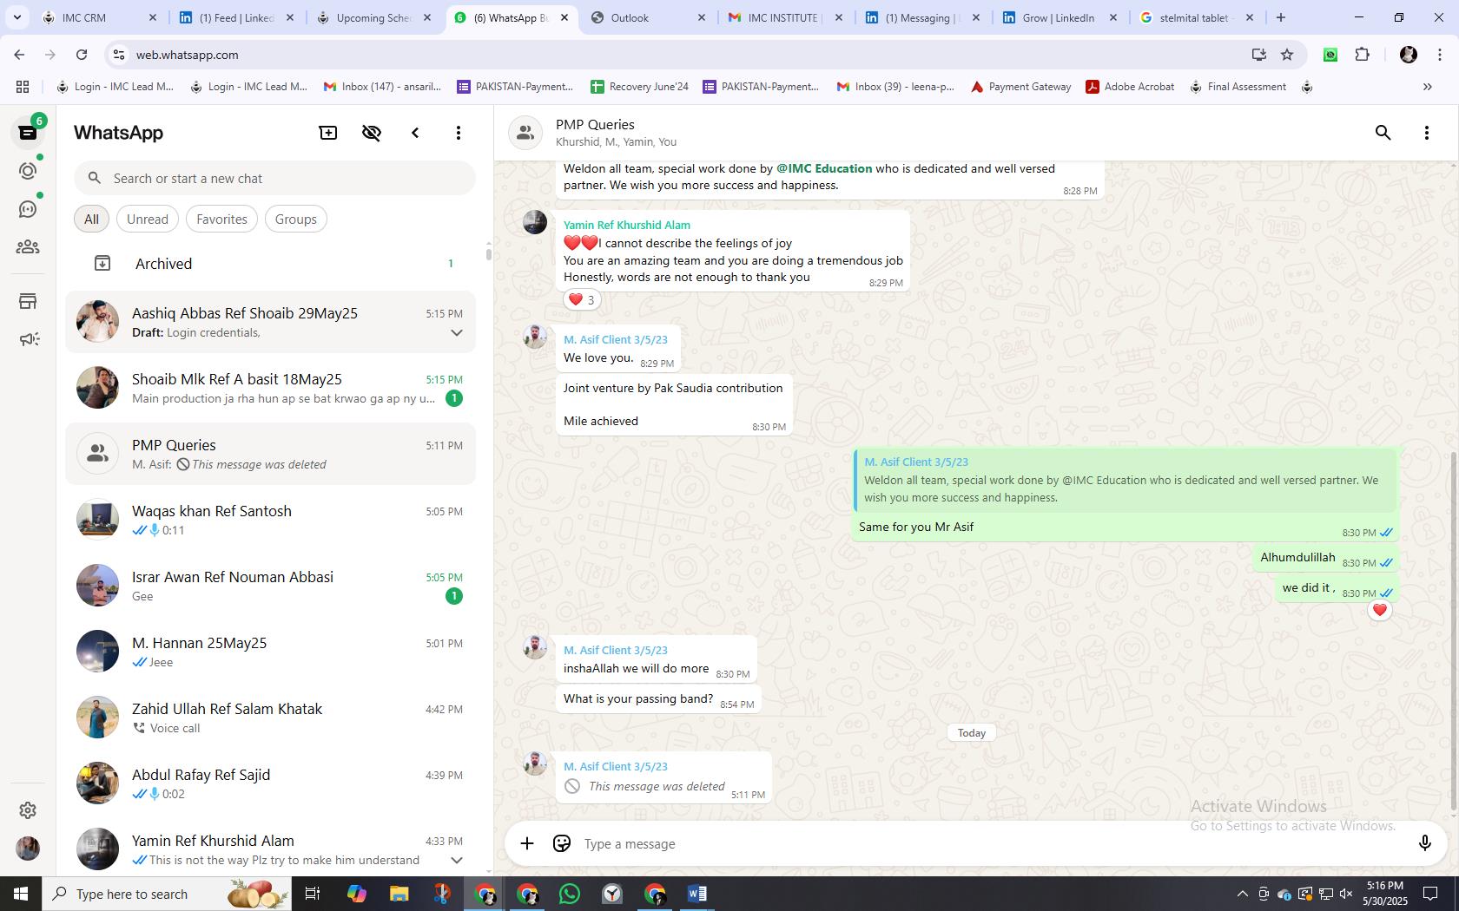Reload the WhatsApp web page
This screenshot has width=1459, height=911.
coord(82,55)
